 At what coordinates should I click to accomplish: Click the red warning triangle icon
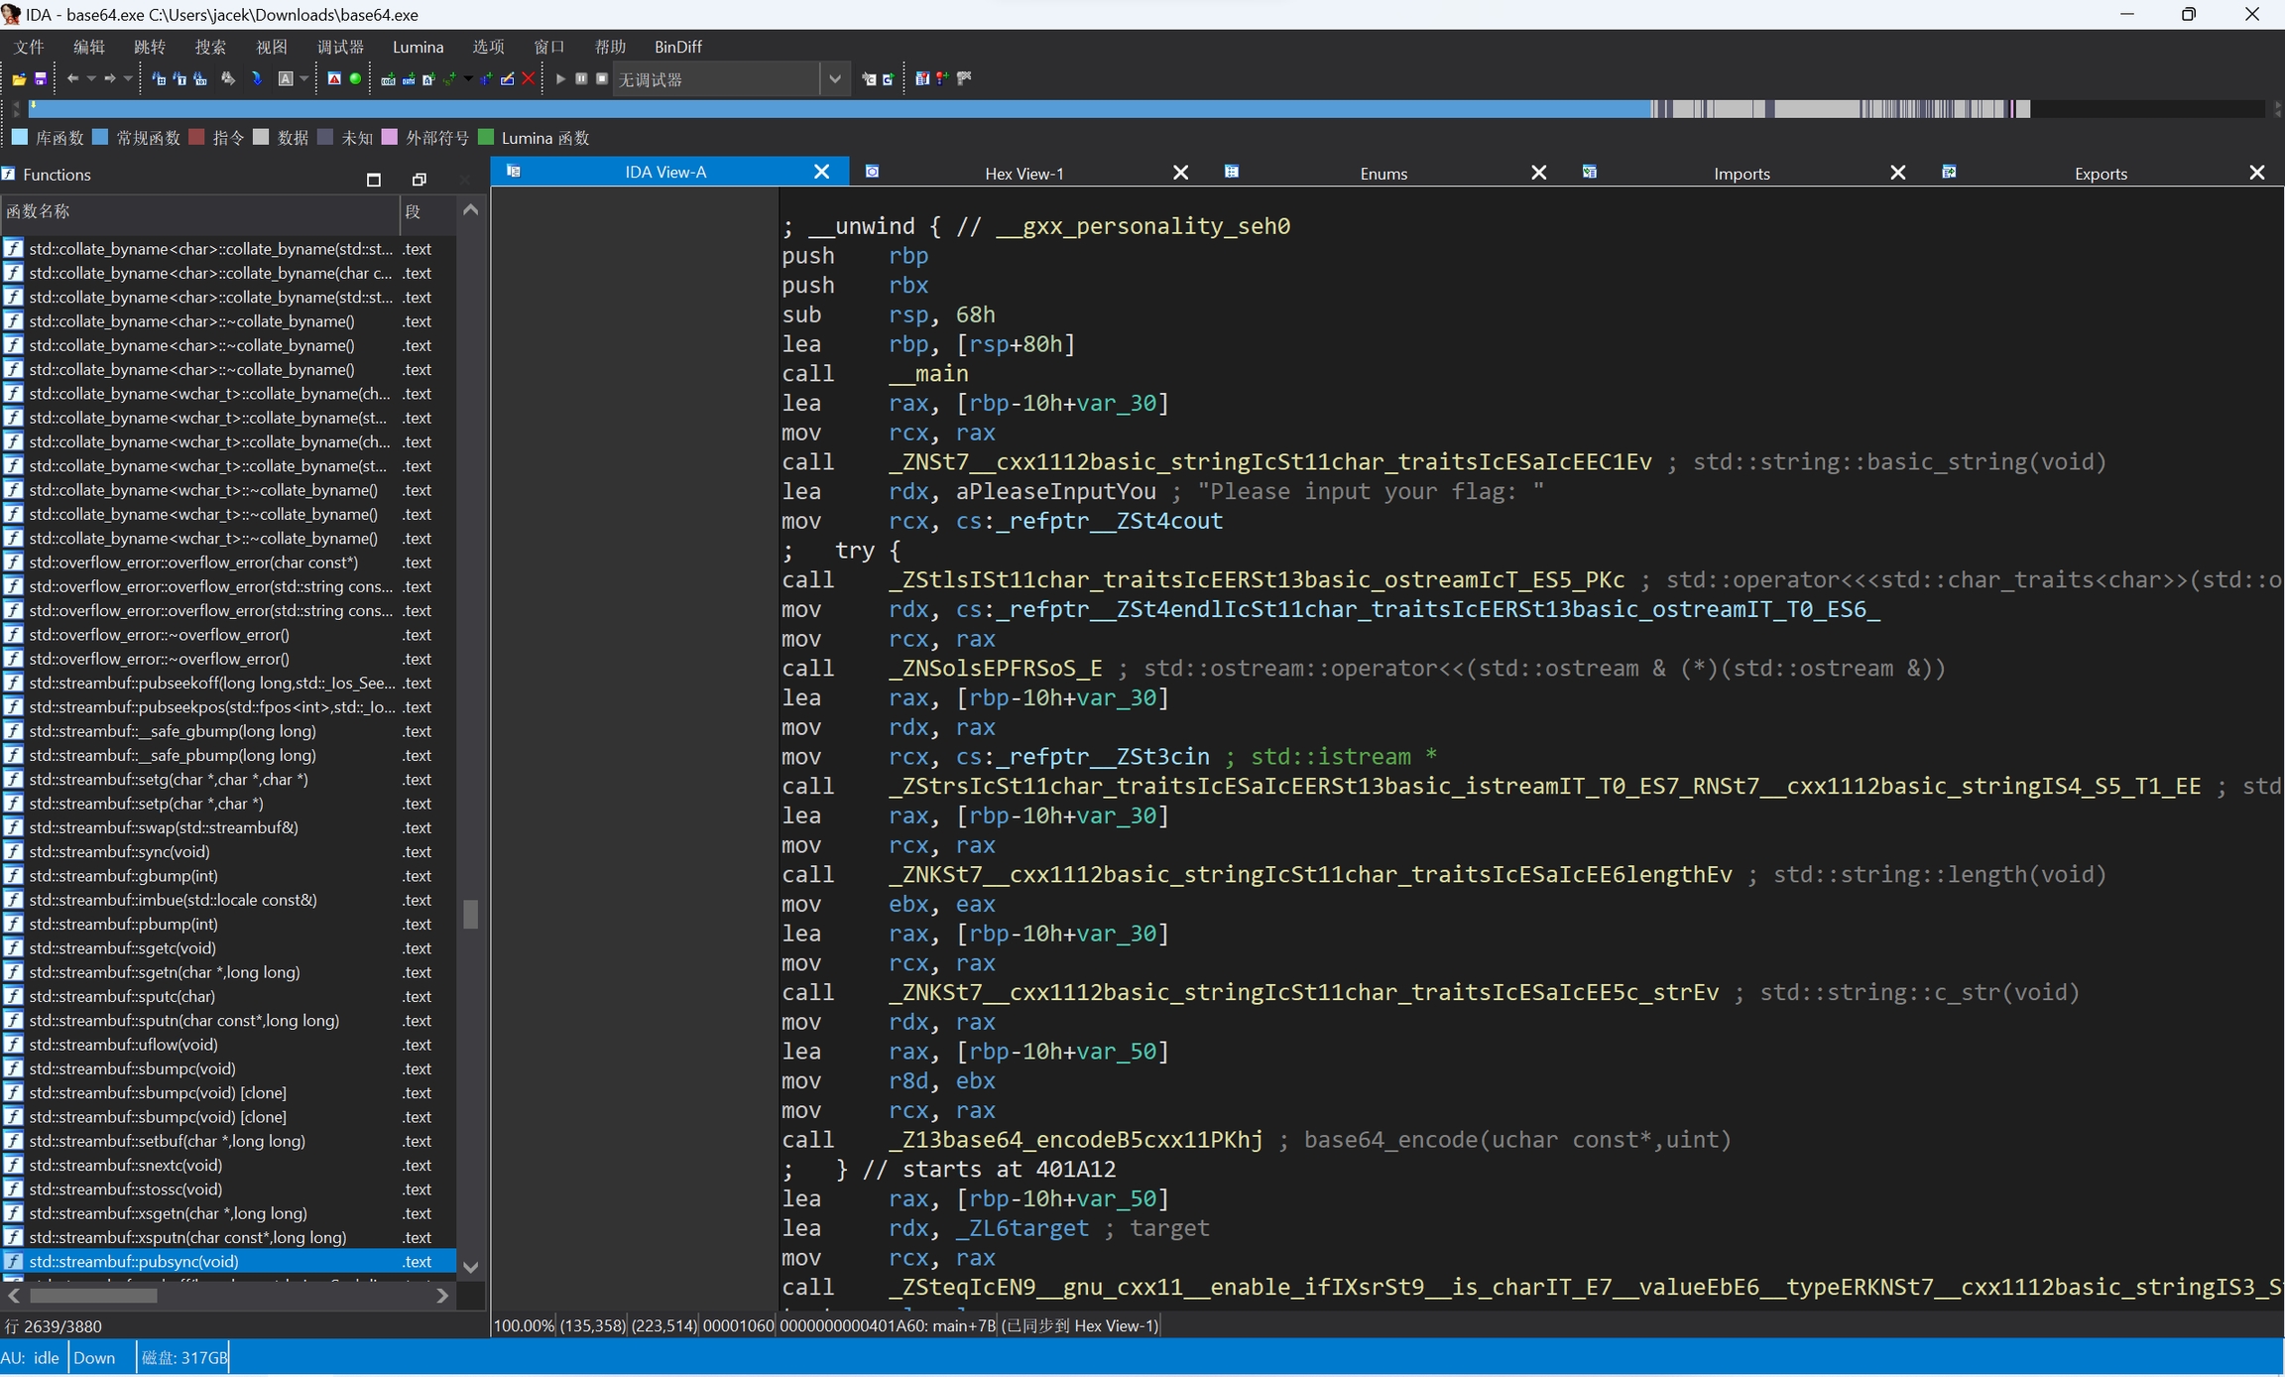(334, 79)
